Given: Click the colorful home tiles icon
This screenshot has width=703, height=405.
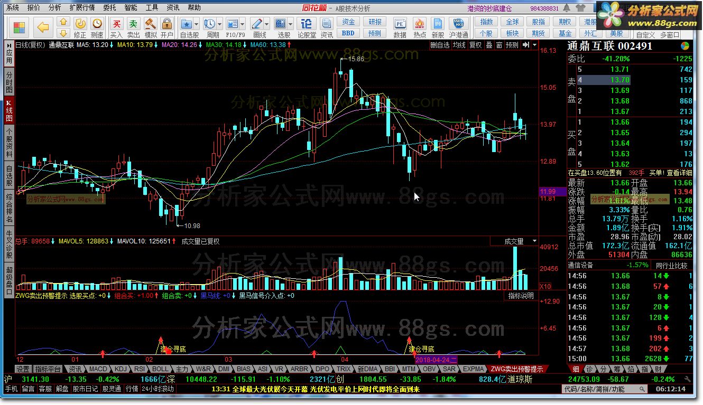Looking at the screenshot, I should pyautogui.click(x=19, y=26).
